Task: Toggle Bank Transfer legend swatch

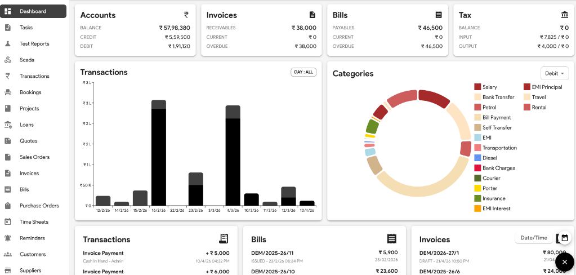Action: (477, 97)
